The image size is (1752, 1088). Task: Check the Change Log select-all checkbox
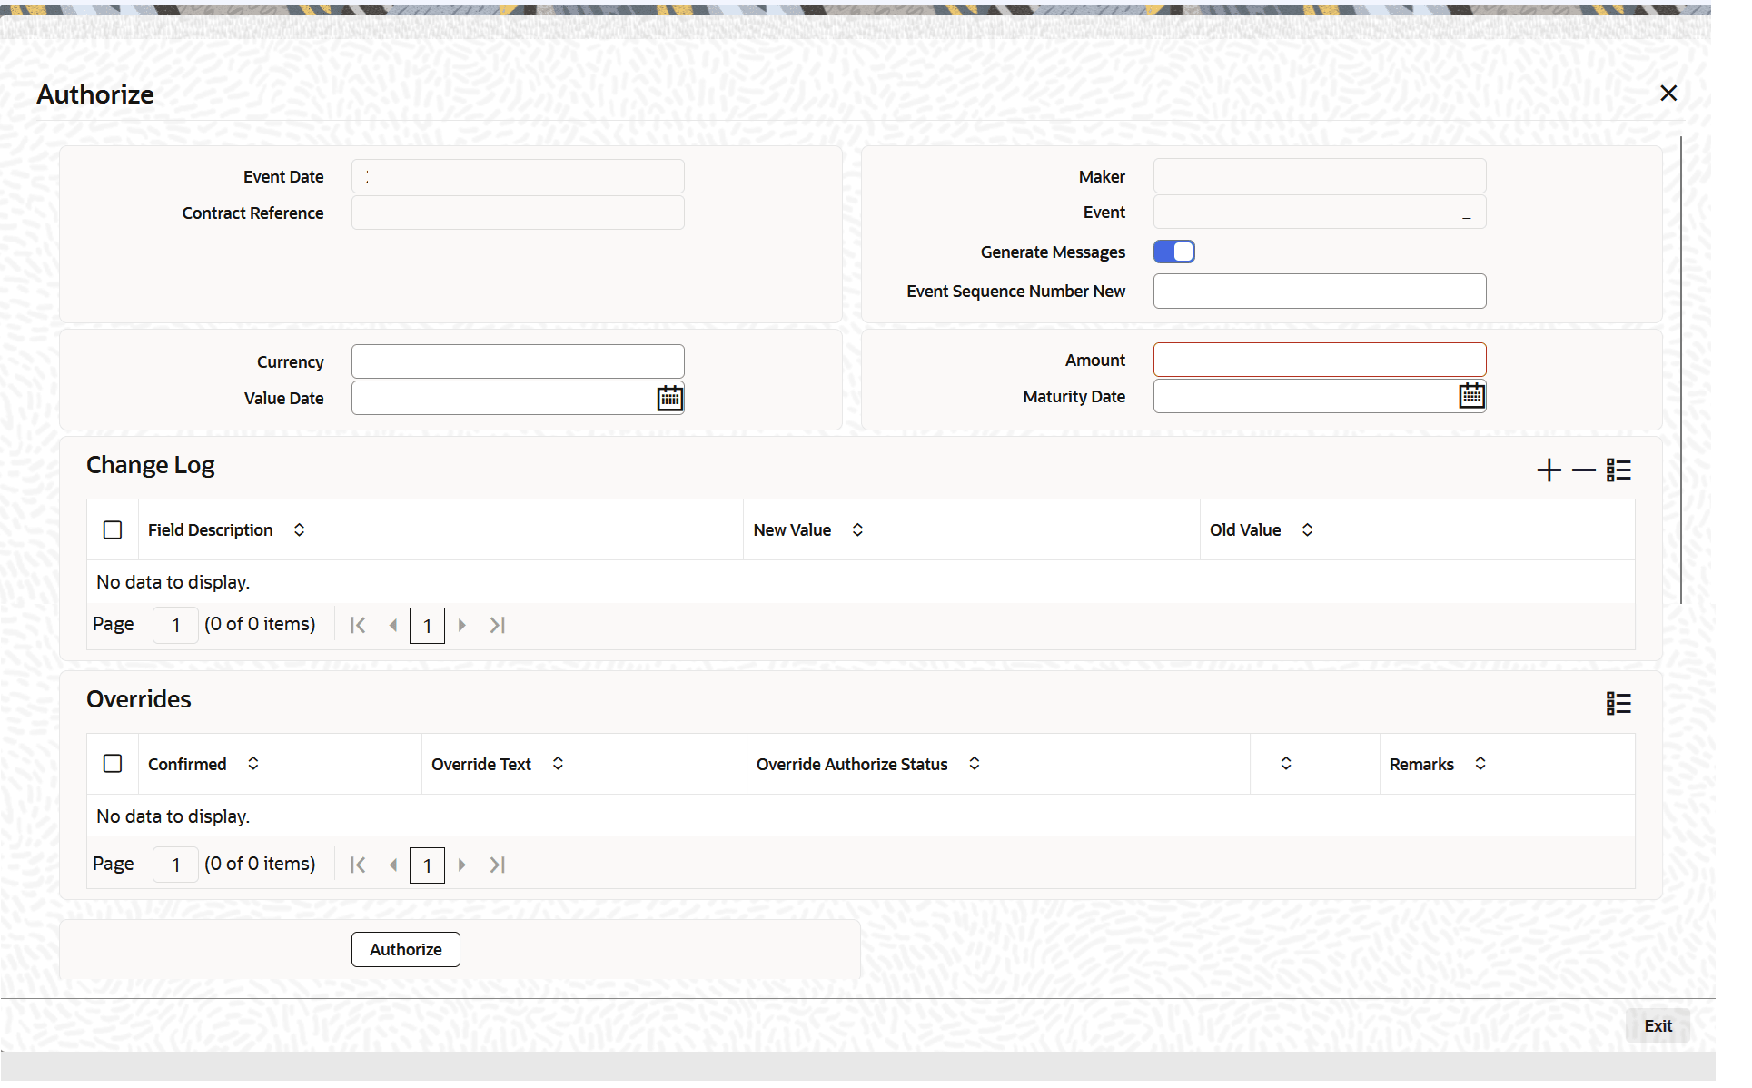113,529
